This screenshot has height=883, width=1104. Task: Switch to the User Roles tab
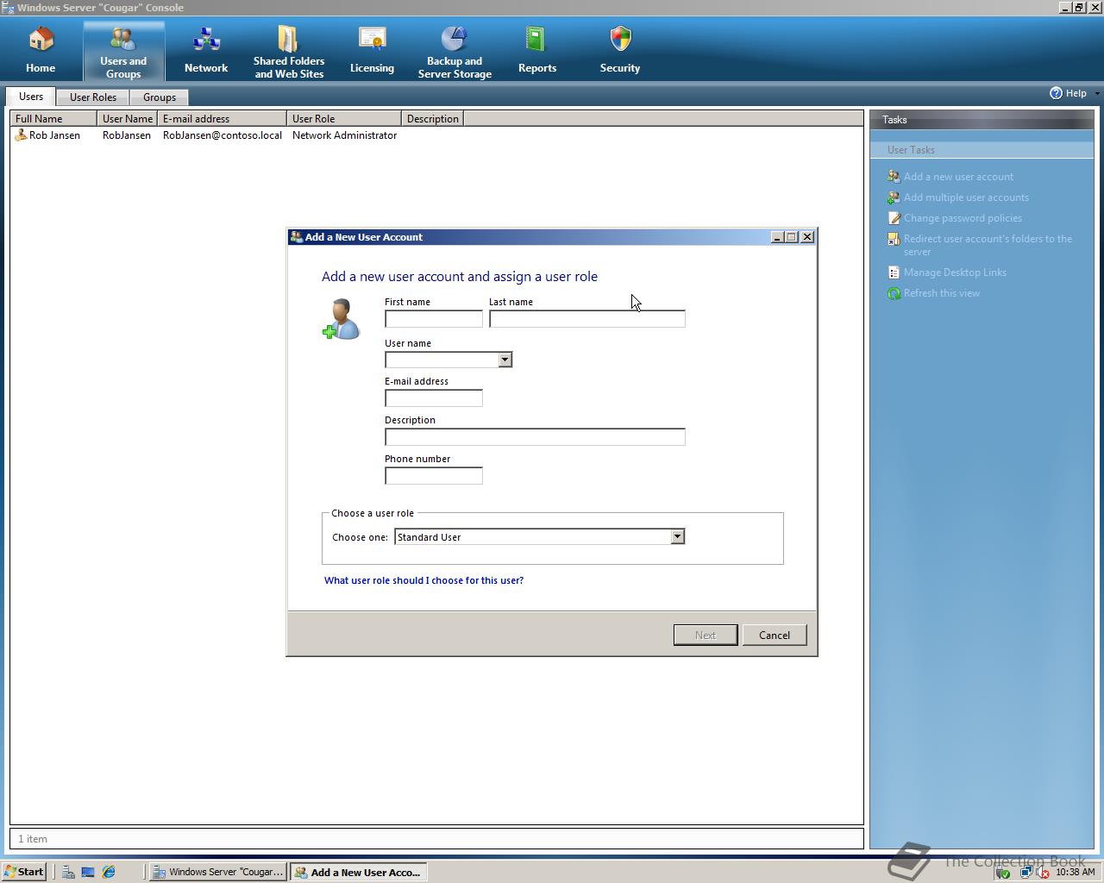click(93, 97)
